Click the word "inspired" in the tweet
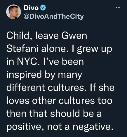Image resolution: width=127 pixels, height=137 pixels. 24,75
